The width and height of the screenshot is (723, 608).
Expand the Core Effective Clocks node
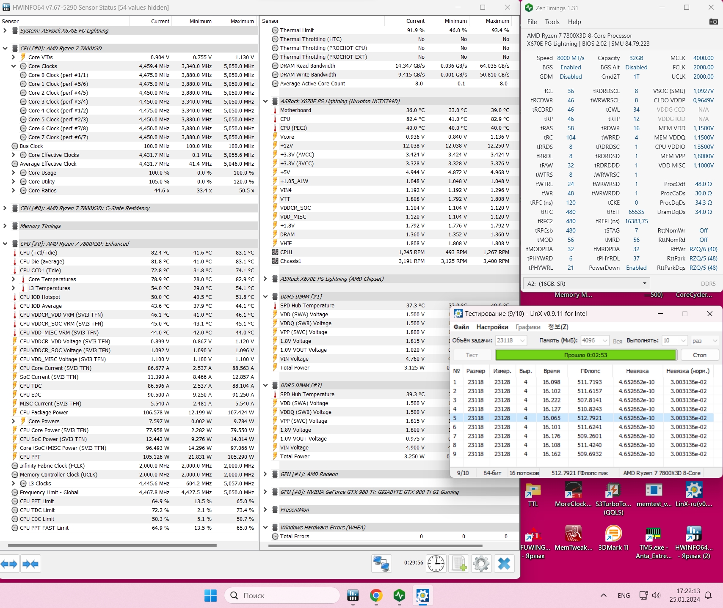point(14,155)
